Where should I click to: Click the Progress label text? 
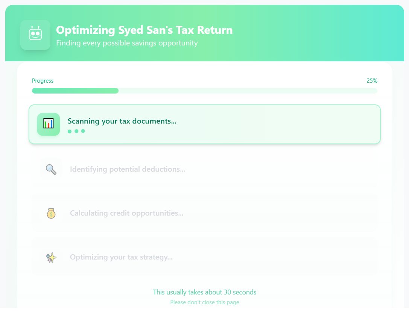tap(43, 81)
